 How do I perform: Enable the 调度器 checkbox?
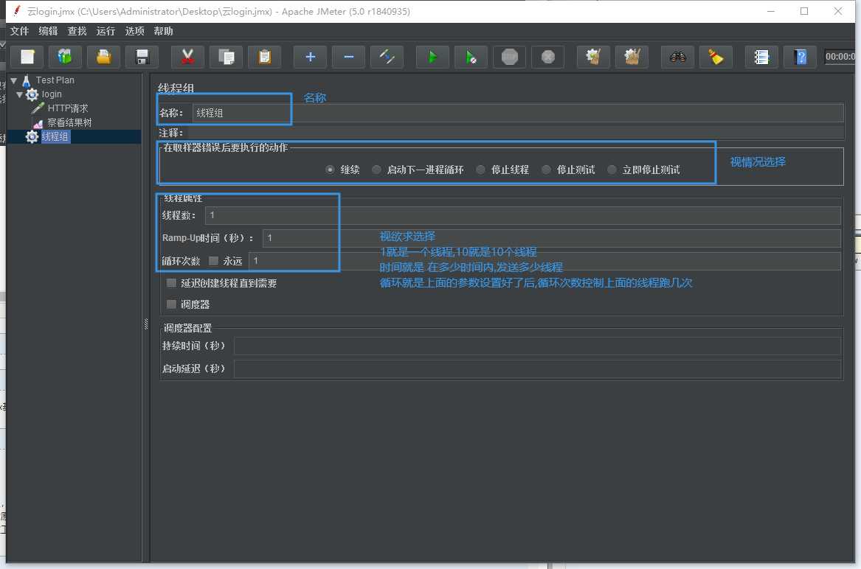pyautogui.click(x=171, y=304)
